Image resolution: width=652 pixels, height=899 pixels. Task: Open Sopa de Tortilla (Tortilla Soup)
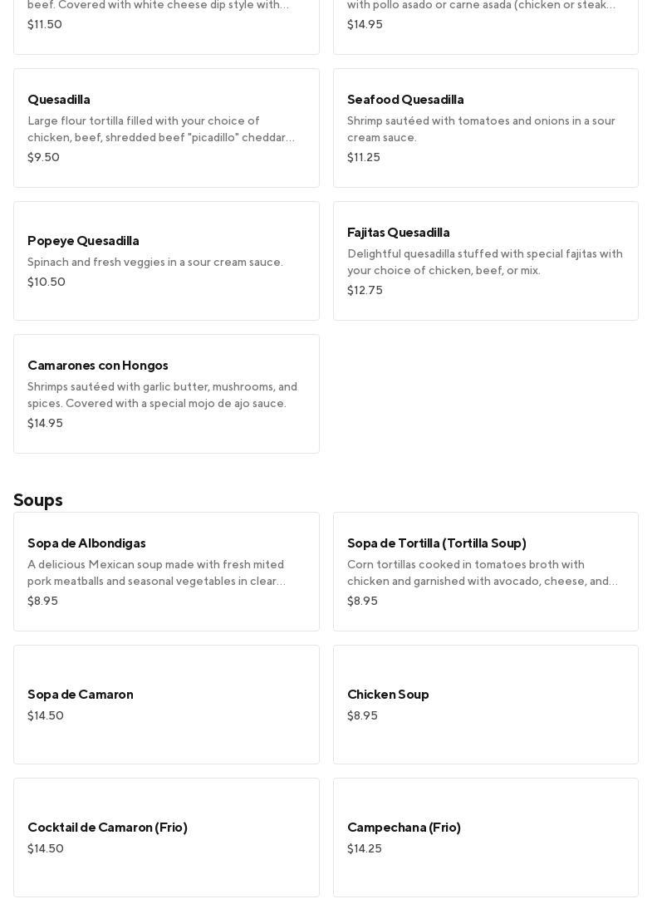point(485,571)
